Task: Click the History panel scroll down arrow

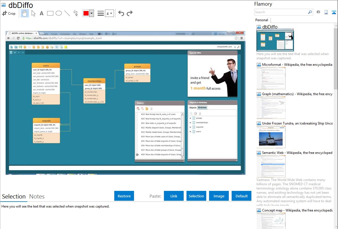Action: coord(182,157)
